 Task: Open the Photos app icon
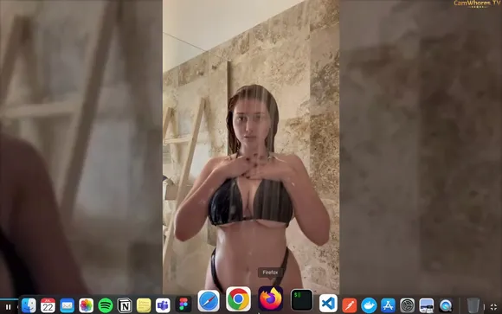click(87, 305)
